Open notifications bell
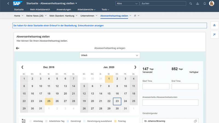 pyautogui.click(x=205, y=4)
